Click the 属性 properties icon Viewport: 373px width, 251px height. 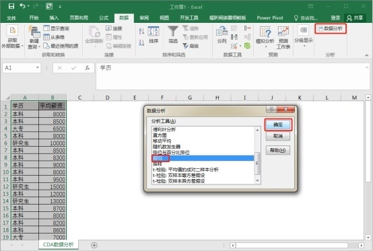click(x=108, y=37)
